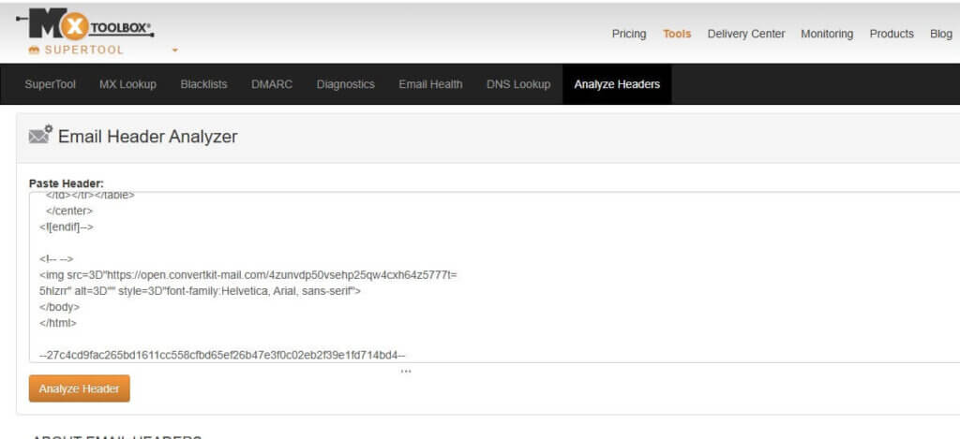Click the small SuperTool toolbox icon

click(35, 51)
